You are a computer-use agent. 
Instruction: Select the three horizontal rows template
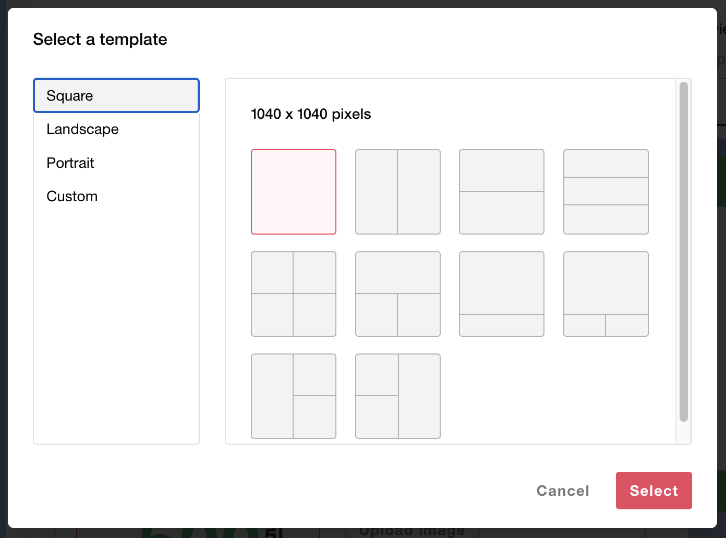[x=606, y=192]
